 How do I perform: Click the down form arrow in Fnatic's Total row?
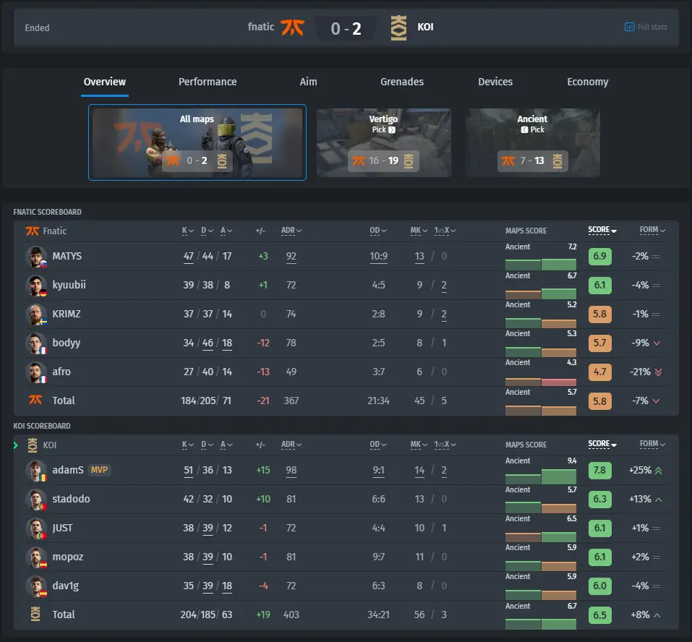tap(657, 401)
